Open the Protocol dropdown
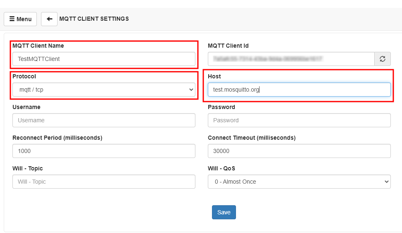Screen dimensions: 402x233 tap(104, 90)
